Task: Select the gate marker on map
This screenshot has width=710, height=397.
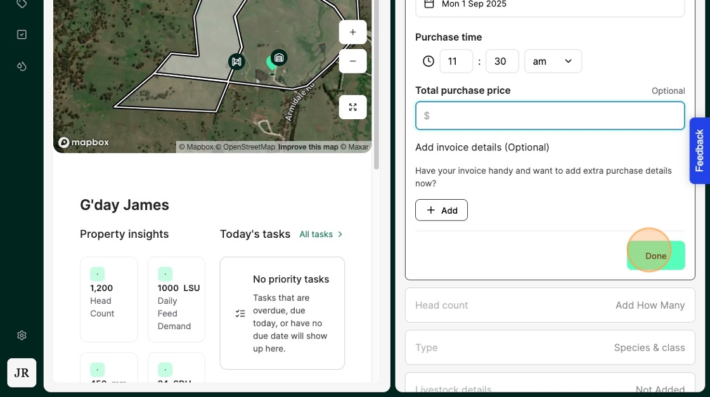Action: [x=236, y=62]
